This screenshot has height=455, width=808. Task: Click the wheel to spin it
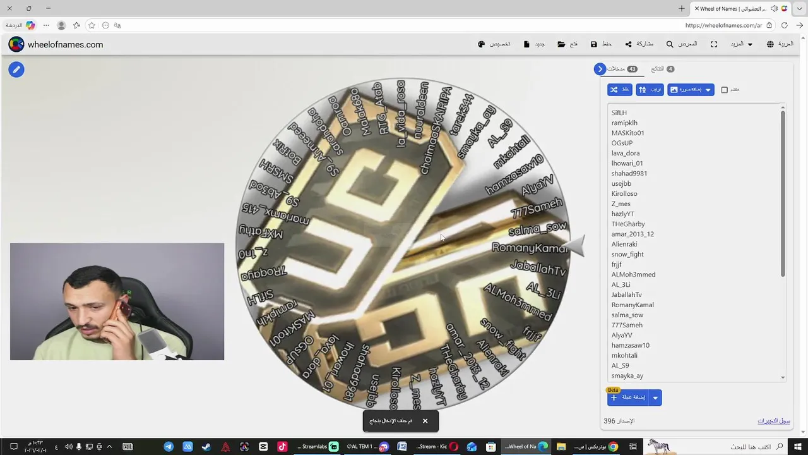pos(402,245)
